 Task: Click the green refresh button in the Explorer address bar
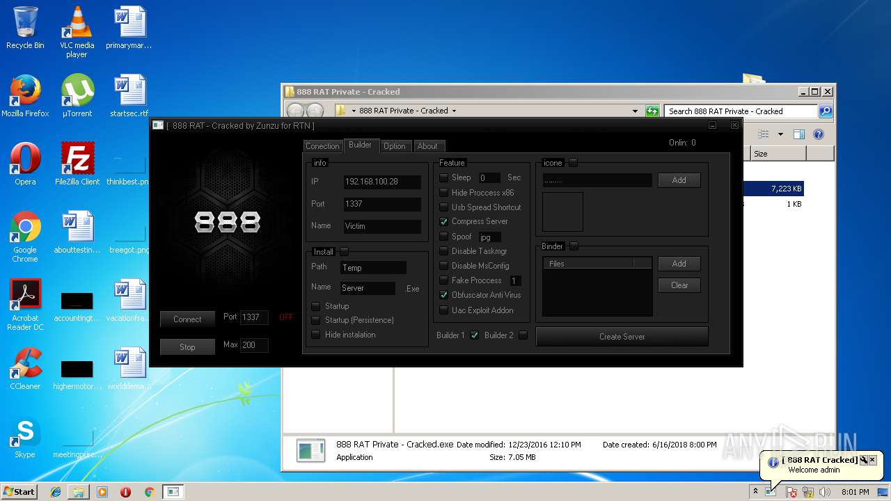(652, 111)
